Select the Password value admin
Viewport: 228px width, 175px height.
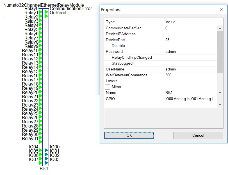pyautogui.click(x=190, y=51)
